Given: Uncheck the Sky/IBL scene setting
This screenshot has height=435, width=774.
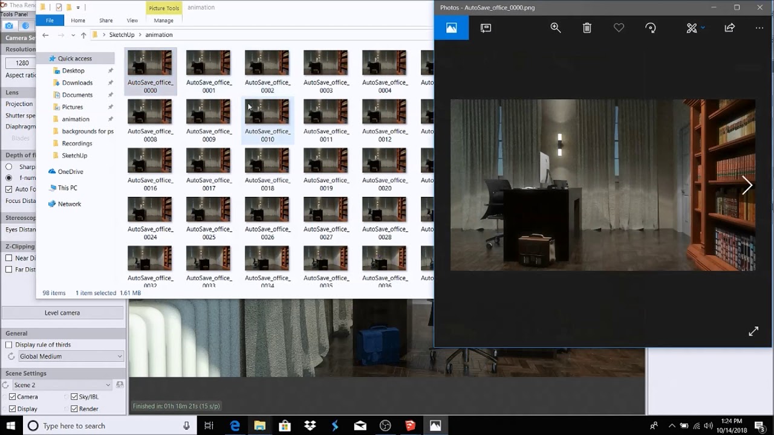Looking at the screenshot, I should click(x=74, y=397).
